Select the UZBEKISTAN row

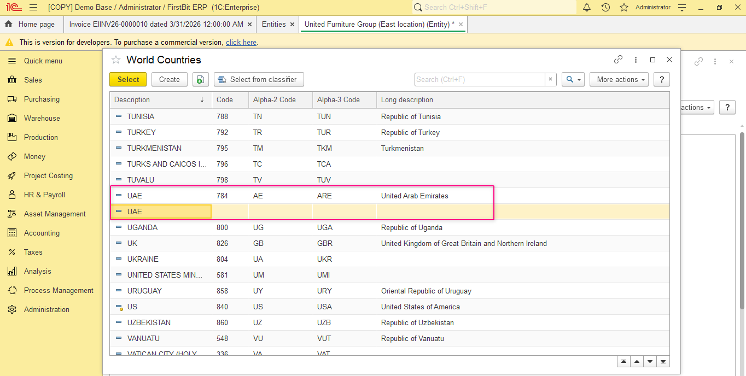389,322
